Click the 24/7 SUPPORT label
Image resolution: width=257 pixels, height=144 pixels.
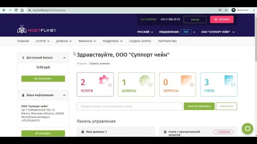pos(149,20)
